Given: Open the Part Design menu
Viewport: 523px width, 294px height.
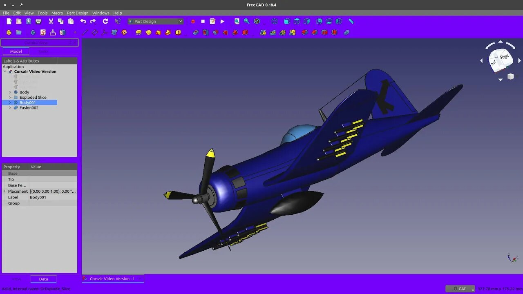Looking at the screenshot, I should 78,13.
